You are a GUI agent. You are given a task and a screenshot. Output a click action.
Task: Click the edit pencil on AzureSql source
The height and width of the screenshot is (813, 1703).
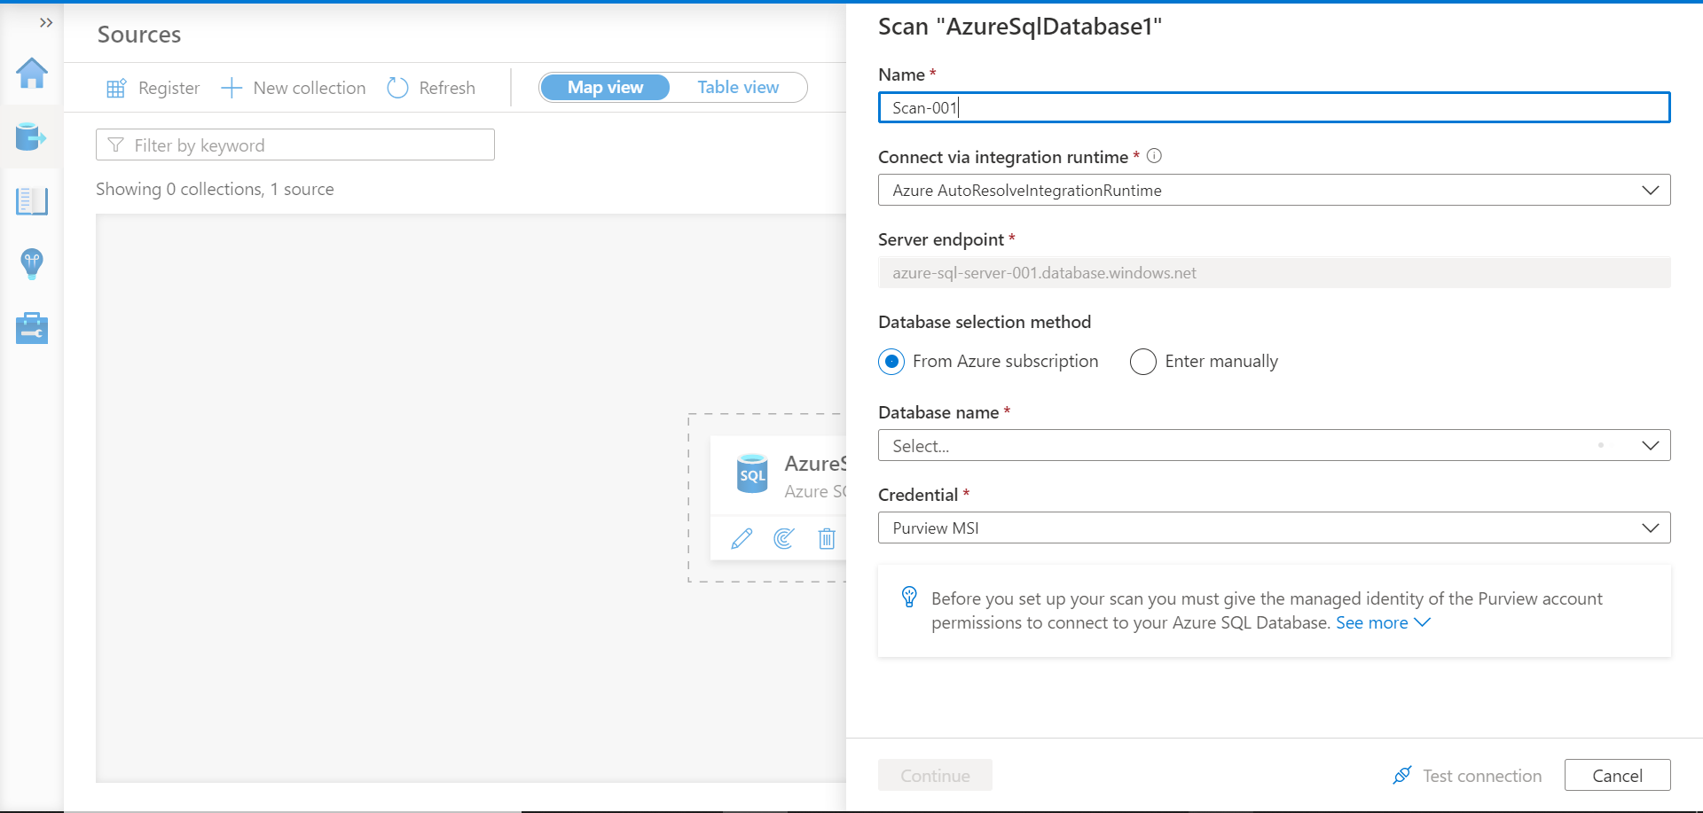coord(742,538)
